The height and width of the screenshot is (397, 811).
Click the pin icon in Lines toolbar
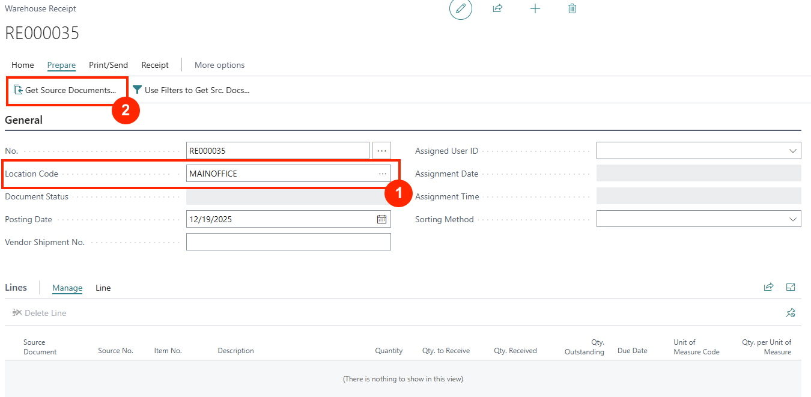click(791, 313)
